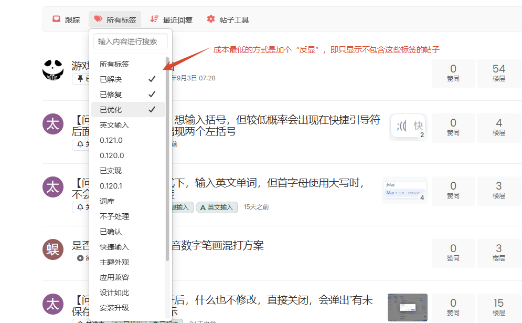Select the 安装升级 tag option
The height and width of the screenshot is (323, 522).
pos(128,308)
